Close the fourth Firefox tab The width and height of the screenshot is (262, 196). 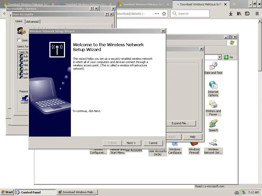(x=225, y=4)
